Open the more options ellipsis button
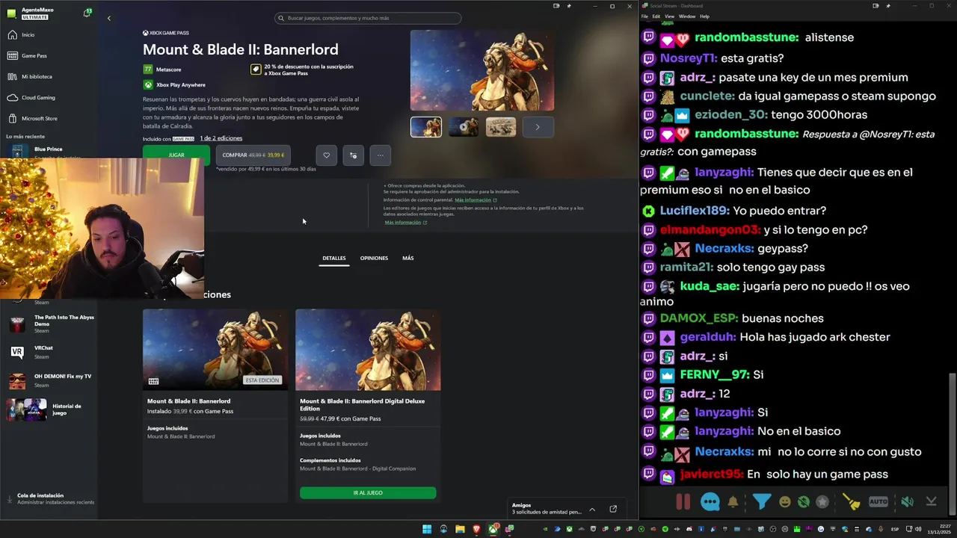Screen dimensions: 957x538 click(380, 155)
